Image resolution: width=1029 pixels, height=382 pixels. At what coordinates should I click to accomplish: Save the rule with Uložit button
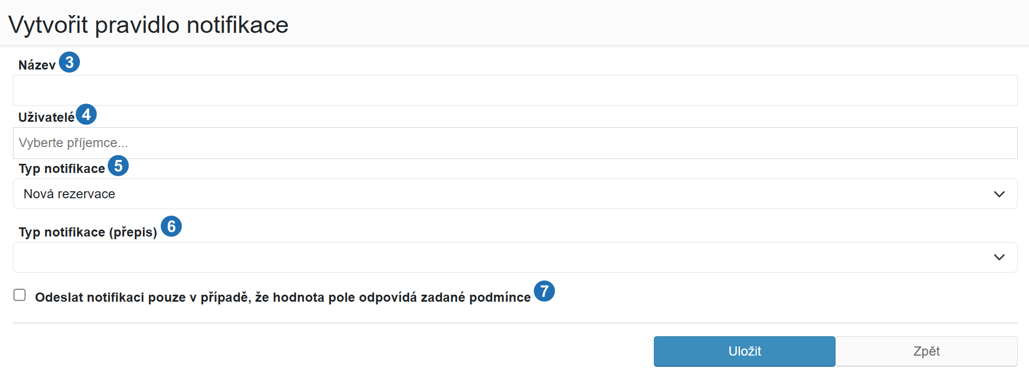(x=744, y=351)
